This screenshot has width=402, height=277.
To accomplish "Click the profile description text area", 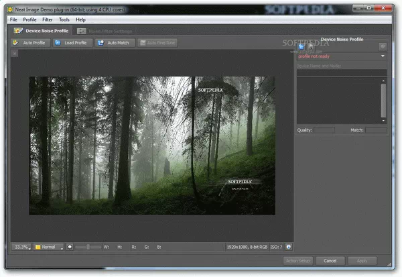I will click(x=338, y=101).
